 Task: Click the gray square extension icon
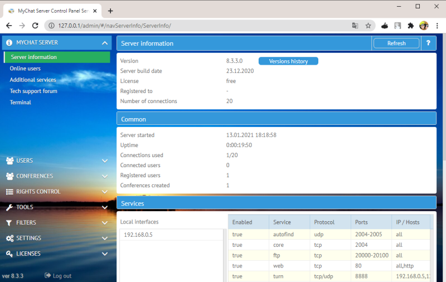tap(397, 26)
